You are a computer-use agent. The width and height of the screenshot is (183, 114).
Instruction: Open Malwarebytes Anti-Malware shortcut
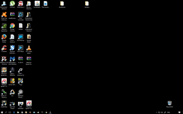click(12, 60)
